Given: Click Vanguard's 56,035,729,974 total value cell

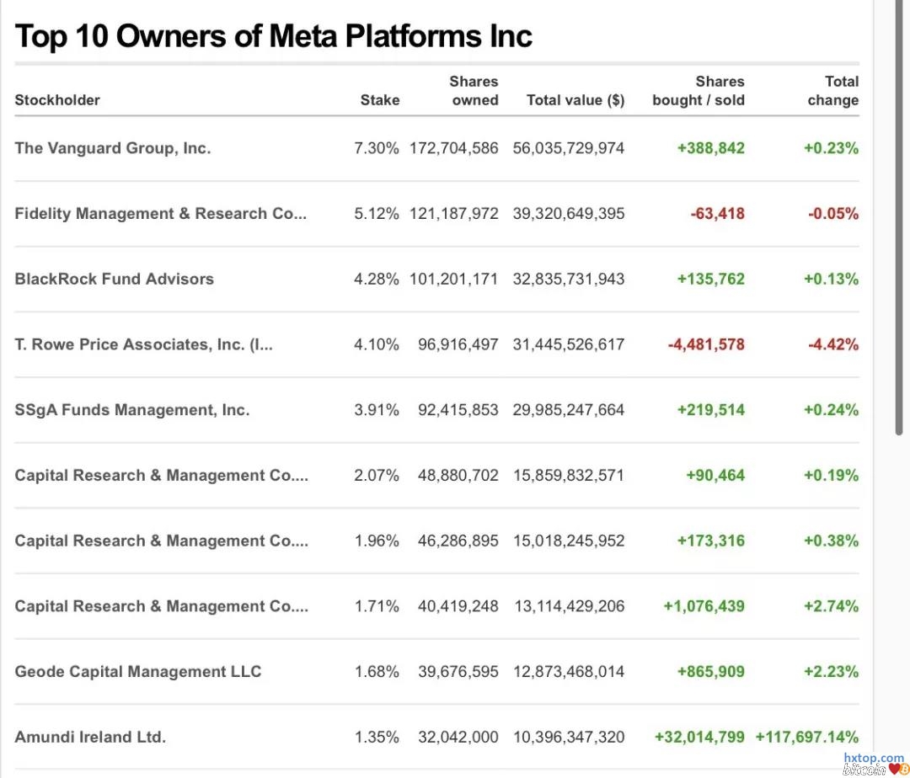Looking at the screenshot, I should 569,148.
